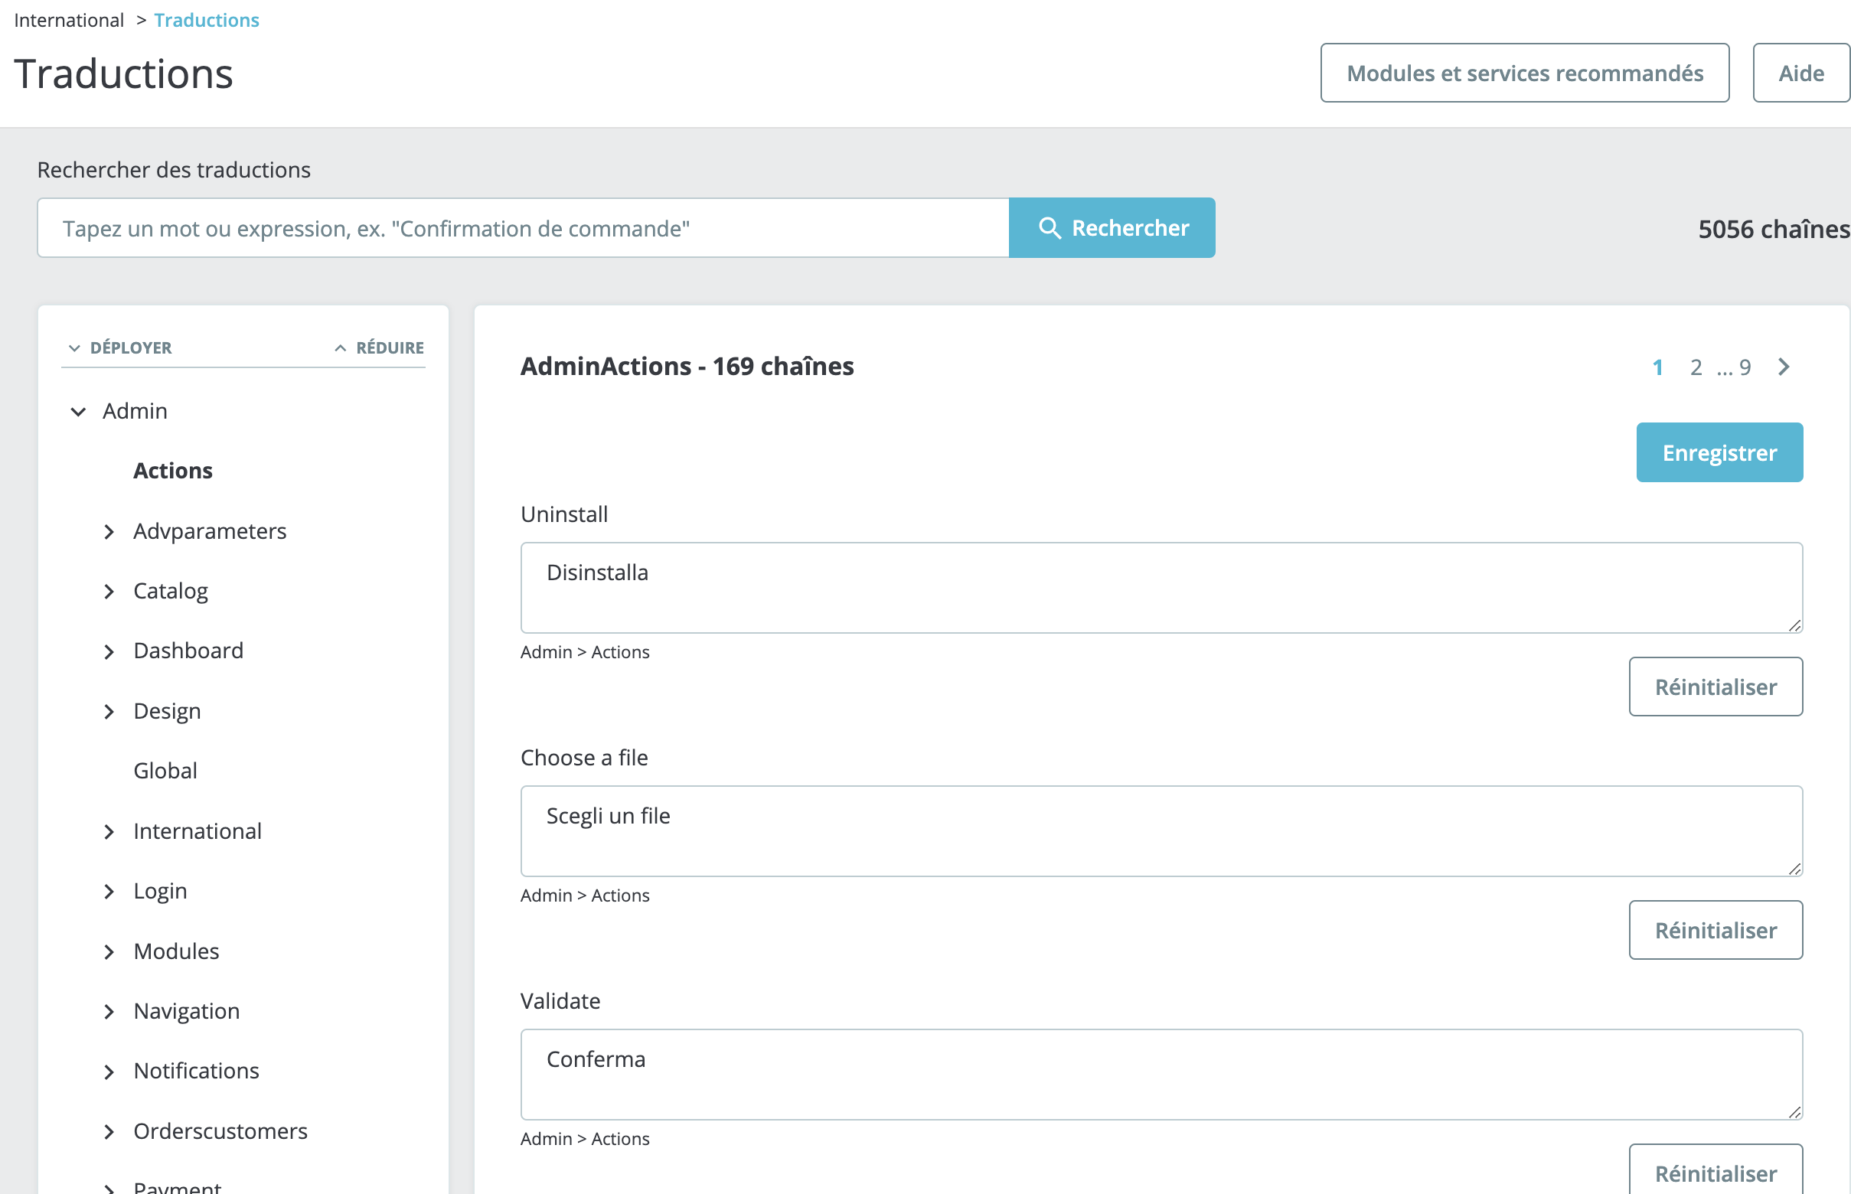This screenshot has height=1194, width=1851.
Task: Reset the Validate translation with Réinitialiser
Action: click(1716, 1170)
